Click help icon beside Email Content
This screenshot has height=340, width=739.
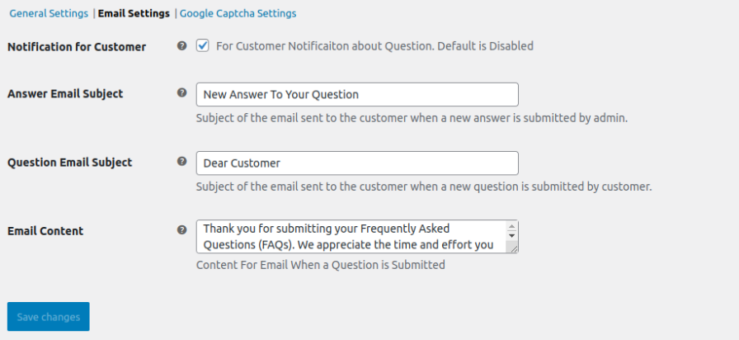tap(181, 230)
